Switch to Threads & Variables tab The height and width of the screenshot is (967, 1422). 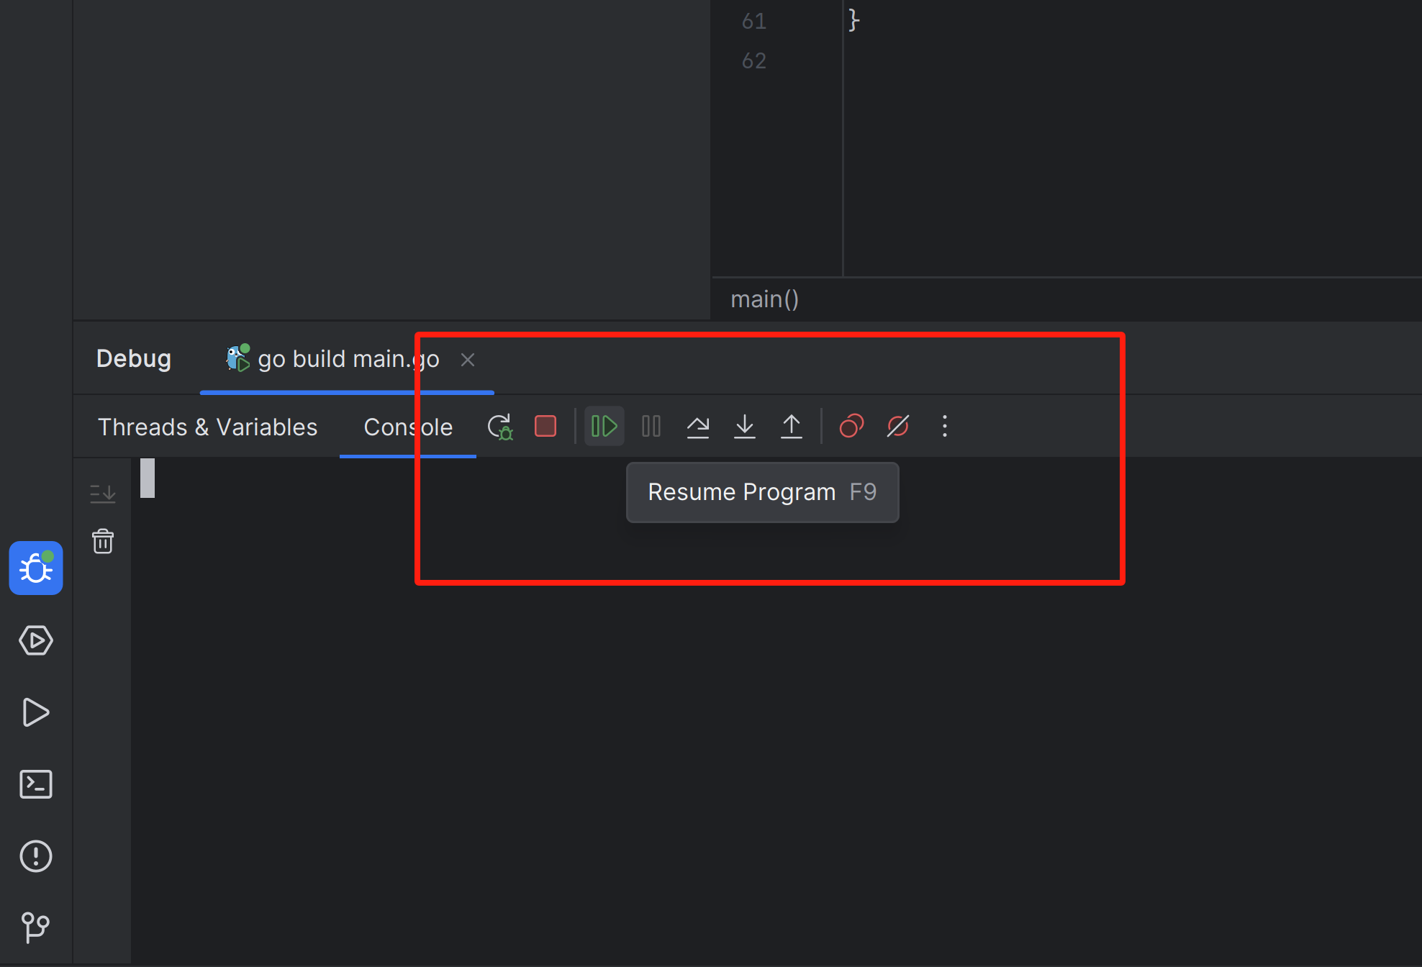pos(207,426)
